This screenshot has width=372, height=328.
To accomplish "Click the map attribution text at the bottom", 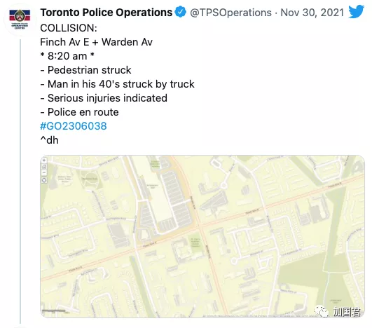I will tap(259, 316).
